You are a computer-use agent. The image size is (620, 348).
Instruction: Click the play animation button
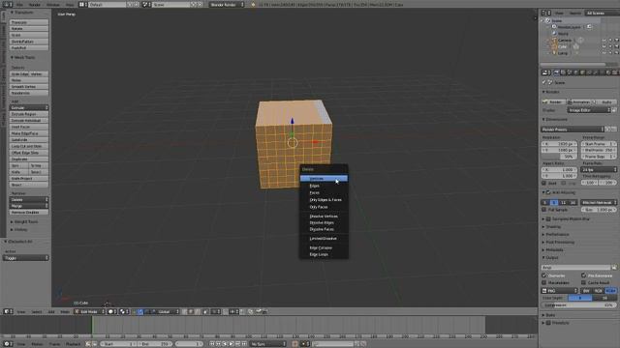click(232, 344)
